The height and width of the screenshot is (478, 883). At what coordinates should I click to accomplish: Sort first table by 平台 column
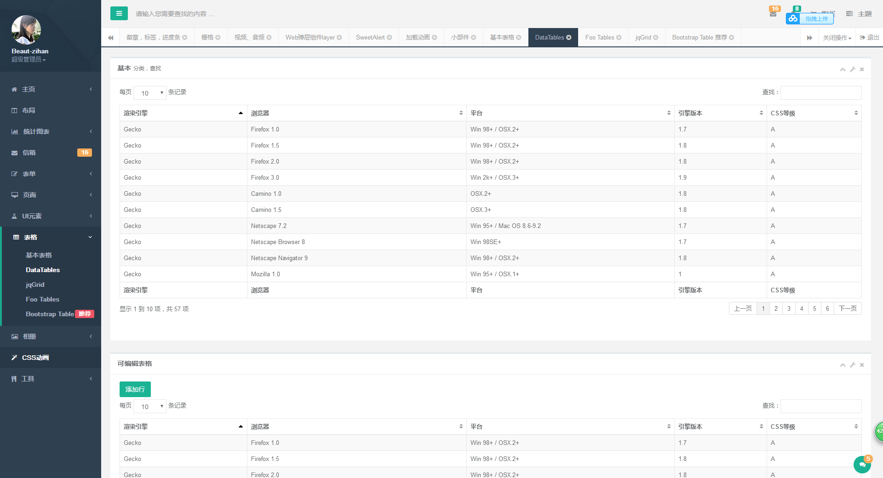tap(570, 113)
